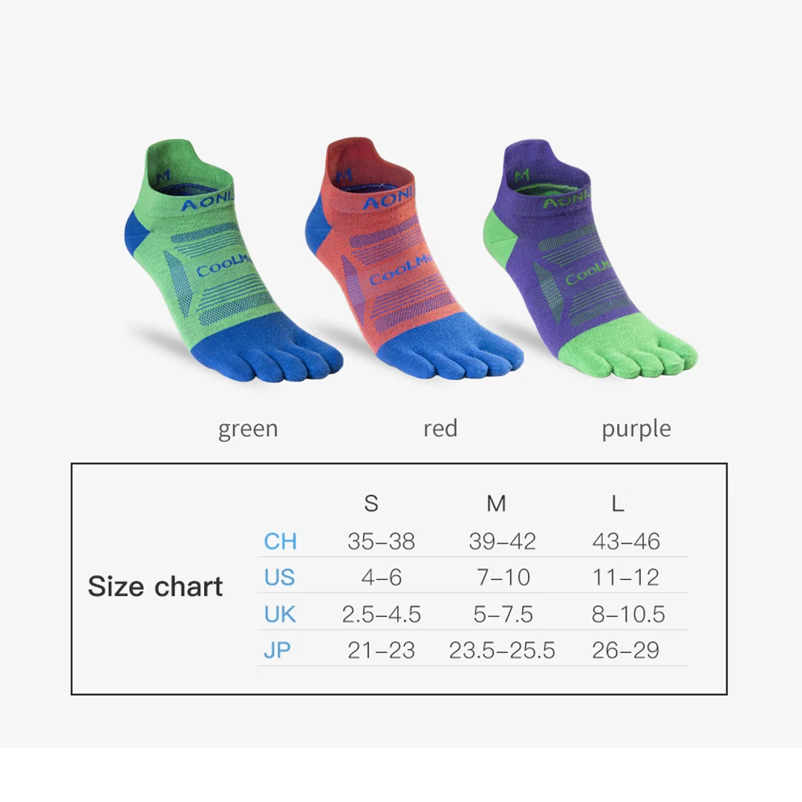Click the UK row label

[280, 614]
